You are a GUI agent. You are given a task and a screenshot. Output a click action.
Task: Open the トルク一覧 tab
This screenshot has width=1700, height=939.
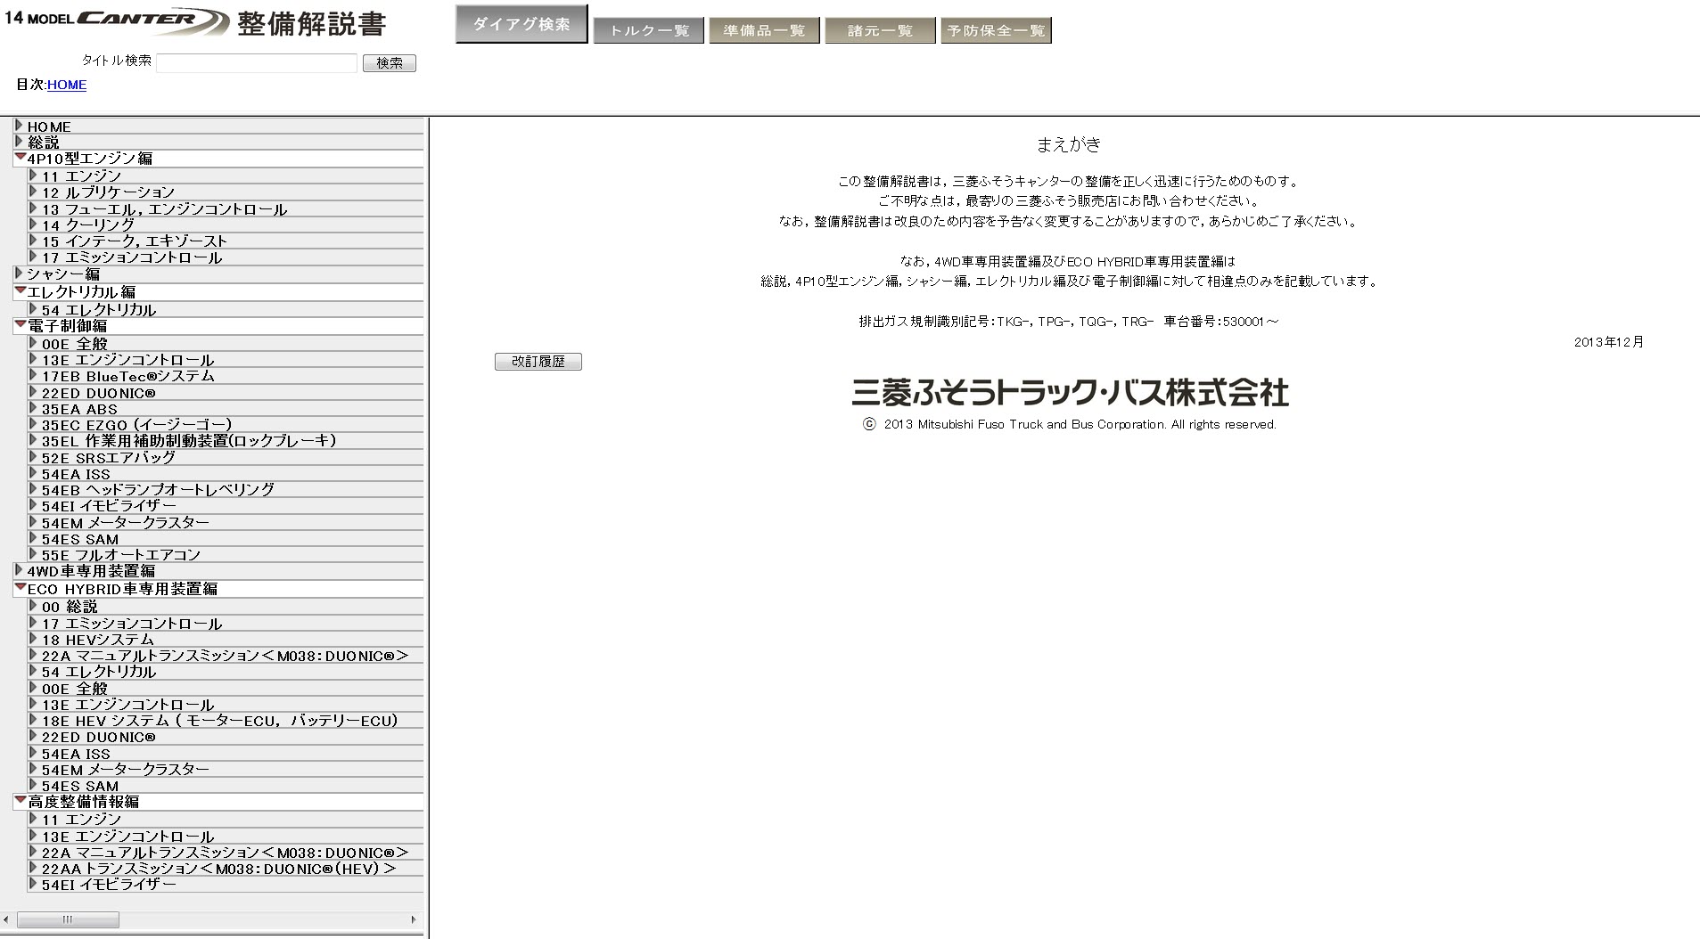(648, 30)
